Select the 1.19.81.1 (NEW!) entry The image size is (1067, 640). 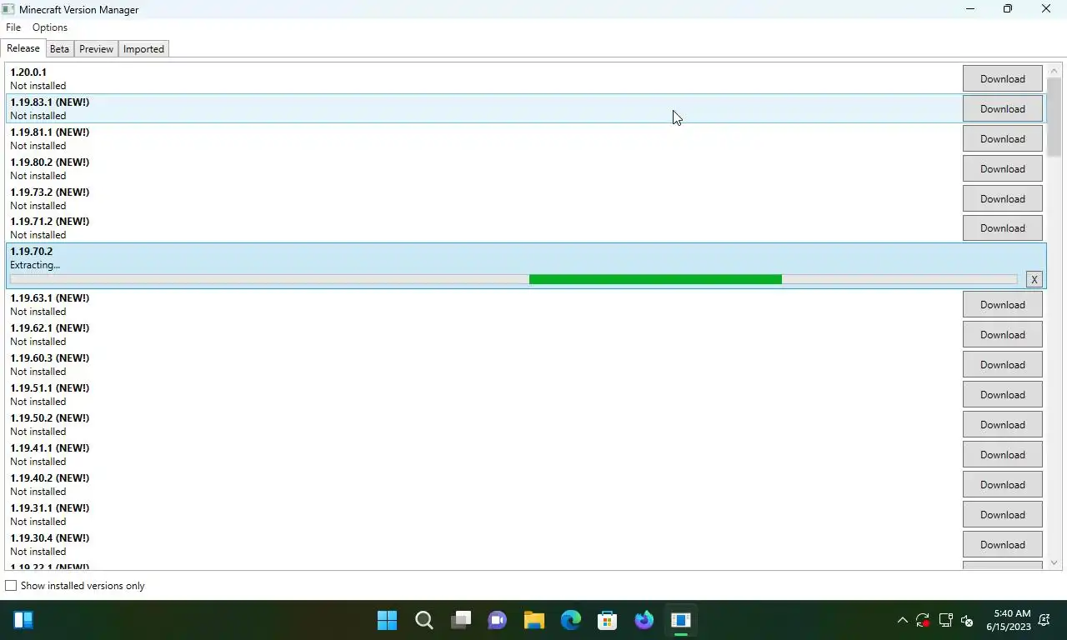pyautogui.click(x=525, y=139)
